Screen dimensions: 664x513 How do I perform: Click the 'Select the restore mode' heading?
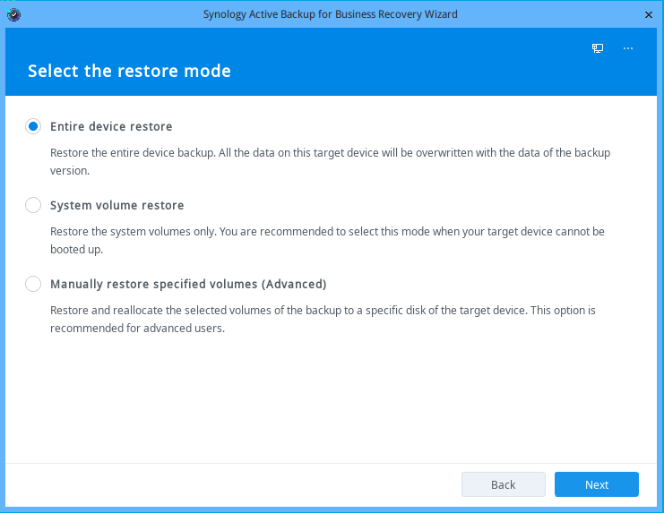click(x=129, y=71)
